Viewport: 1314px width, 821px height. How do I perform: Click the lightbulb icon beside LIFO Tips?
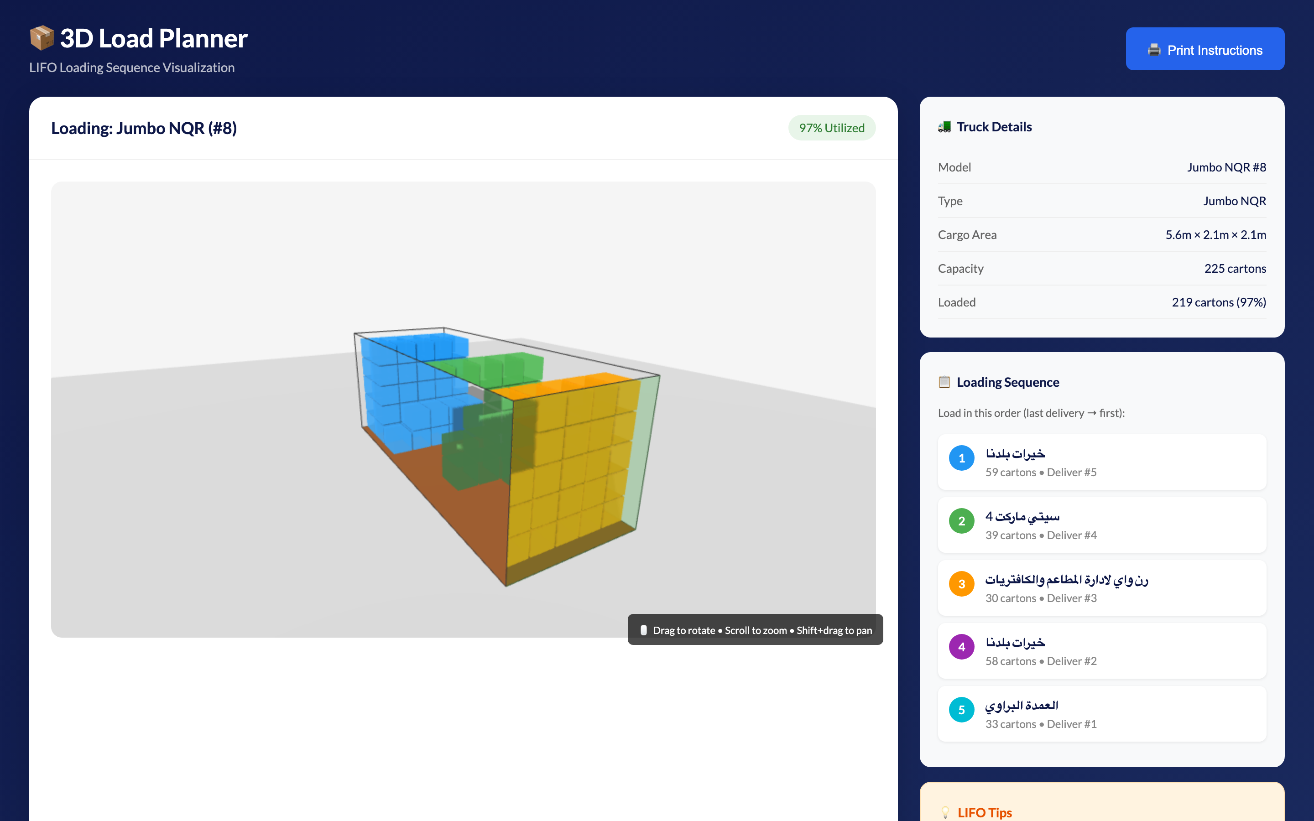(x=945, y=812)
